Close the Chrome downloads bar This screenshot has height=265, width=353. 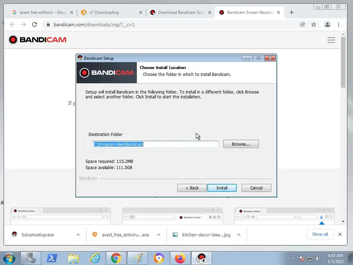tap(340, 234)
